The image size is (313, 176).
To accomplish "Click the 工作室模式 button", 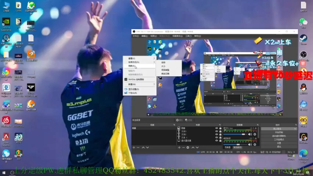I will click(279, 140).
